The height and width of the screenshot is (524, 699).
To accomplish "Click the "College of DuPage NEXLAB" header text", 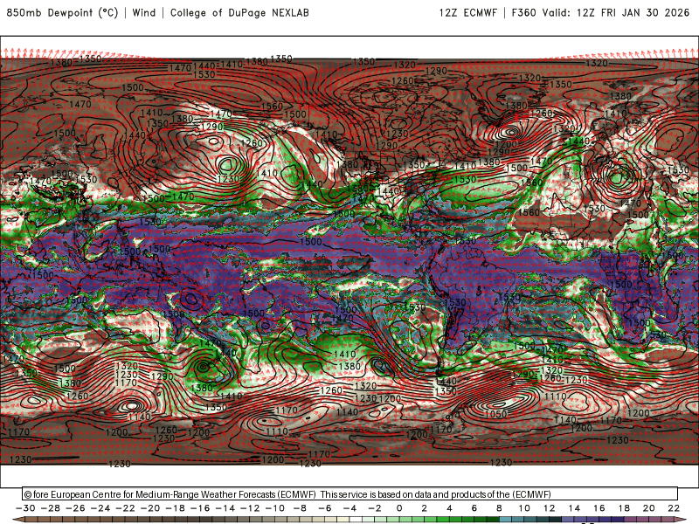I will click(x=239, y=12).
